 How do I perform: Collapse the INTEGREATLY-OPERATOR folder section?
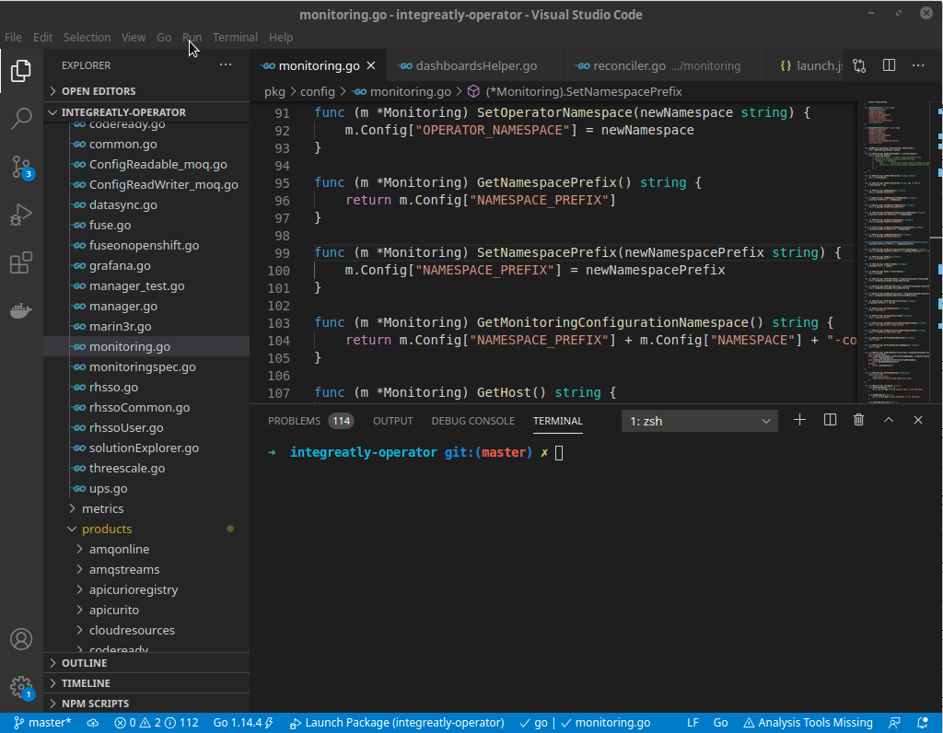pos(146,112)
